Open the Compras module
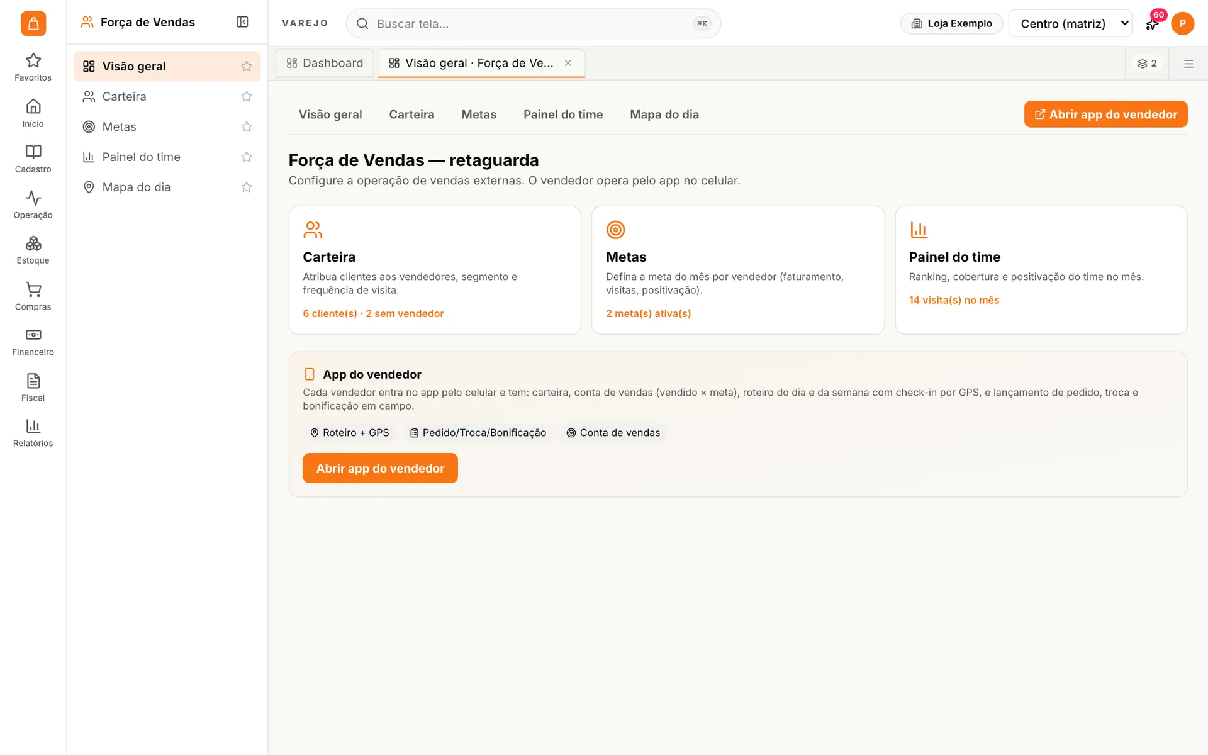The image size is (1208, 755). point(33,296)
